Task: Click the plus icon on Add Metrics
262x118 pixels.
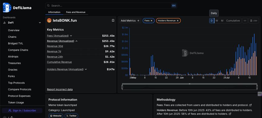Action: [x=138, y=21]
